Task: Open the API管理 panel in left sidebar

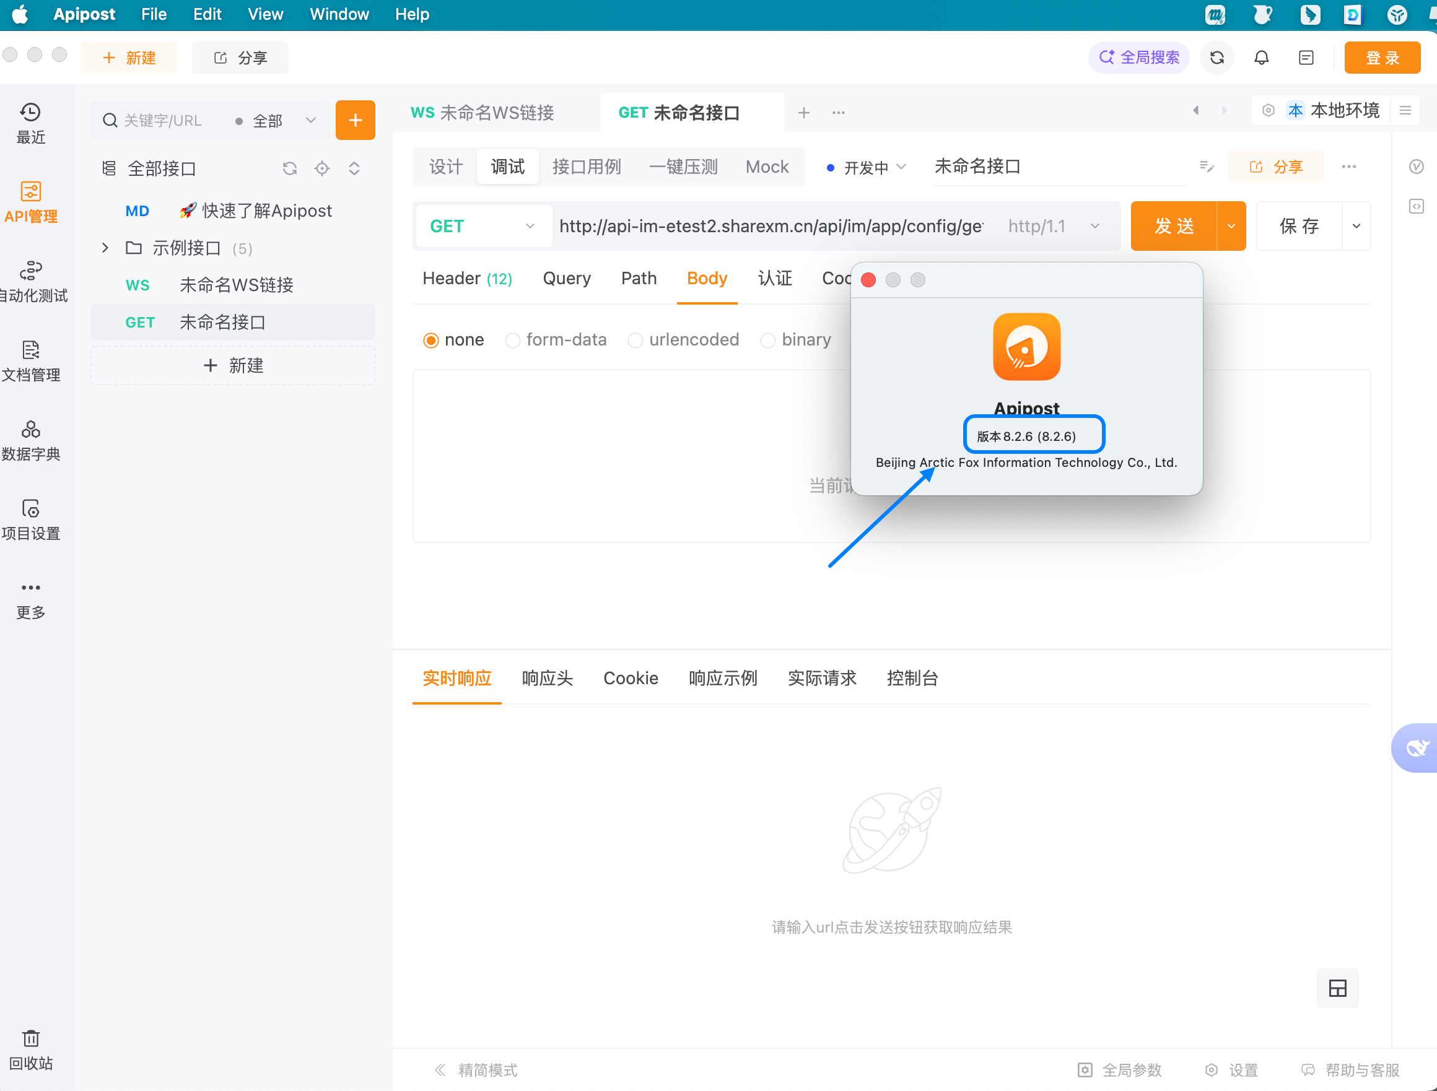Action: [x=30, y=201]
